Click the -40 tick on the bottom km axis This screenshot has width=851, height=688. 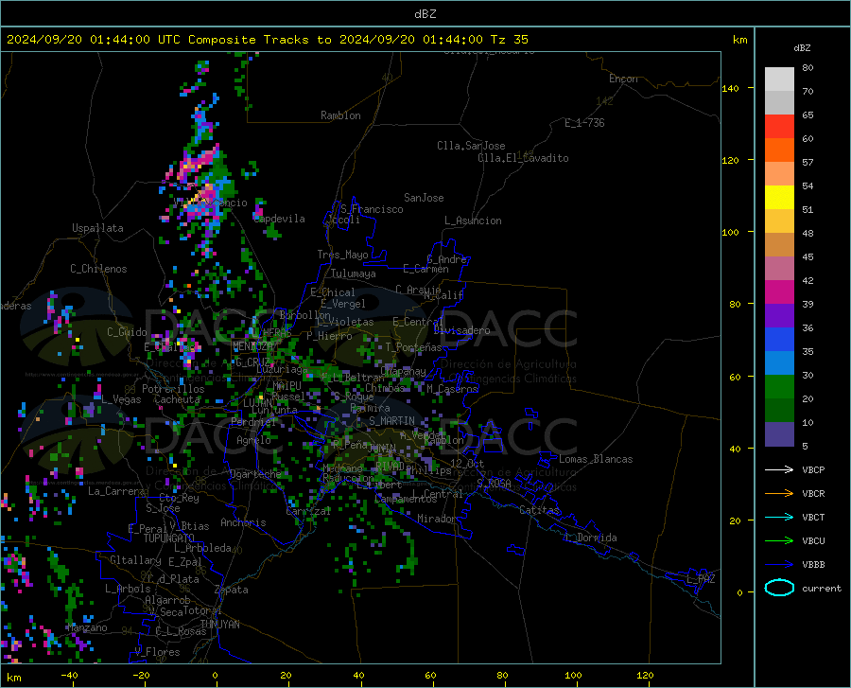[x=69, y=676]
